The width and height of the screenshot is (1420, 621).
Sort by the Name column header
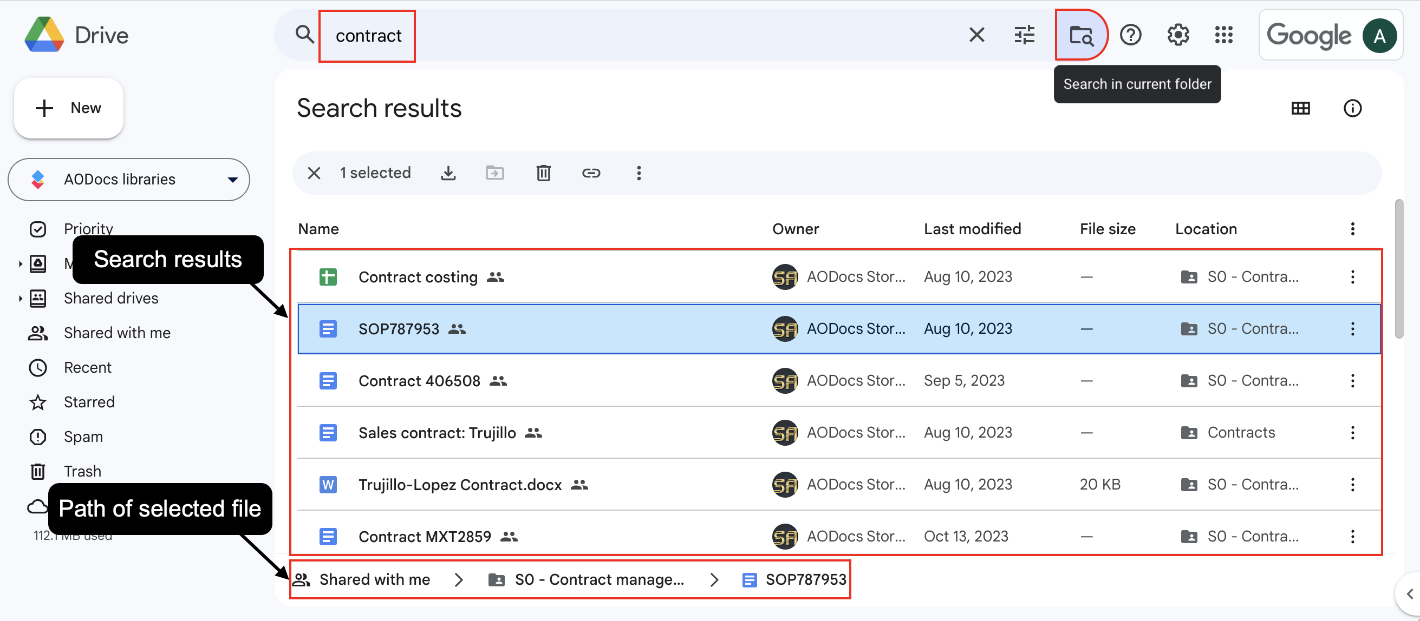click(x=318, y=229)
